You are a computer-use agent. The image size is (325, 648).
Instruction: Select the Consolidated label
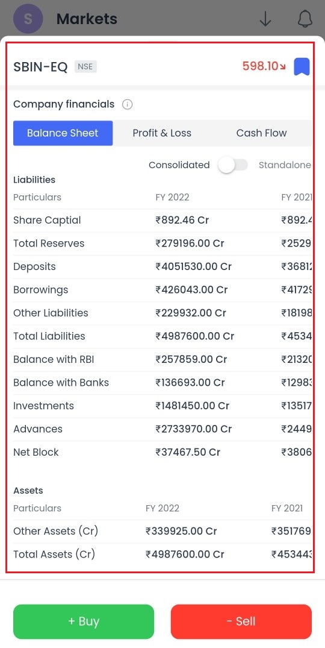179,165
